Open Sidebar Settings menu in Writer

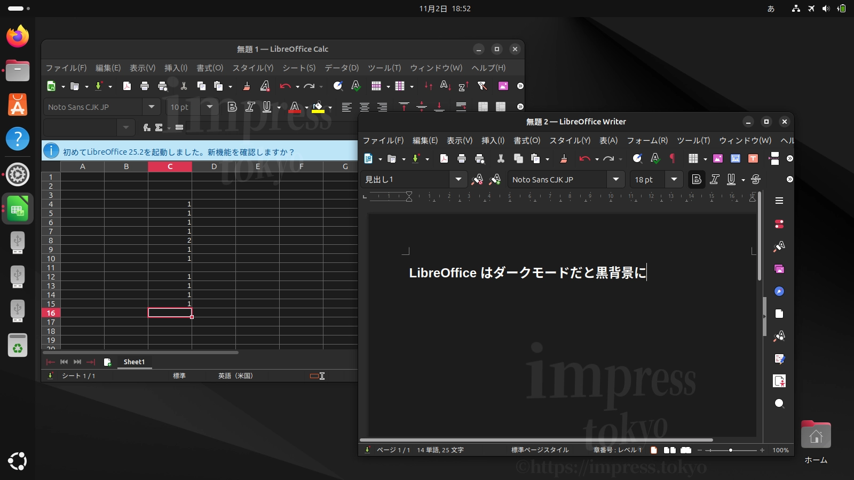coord(779,201)
